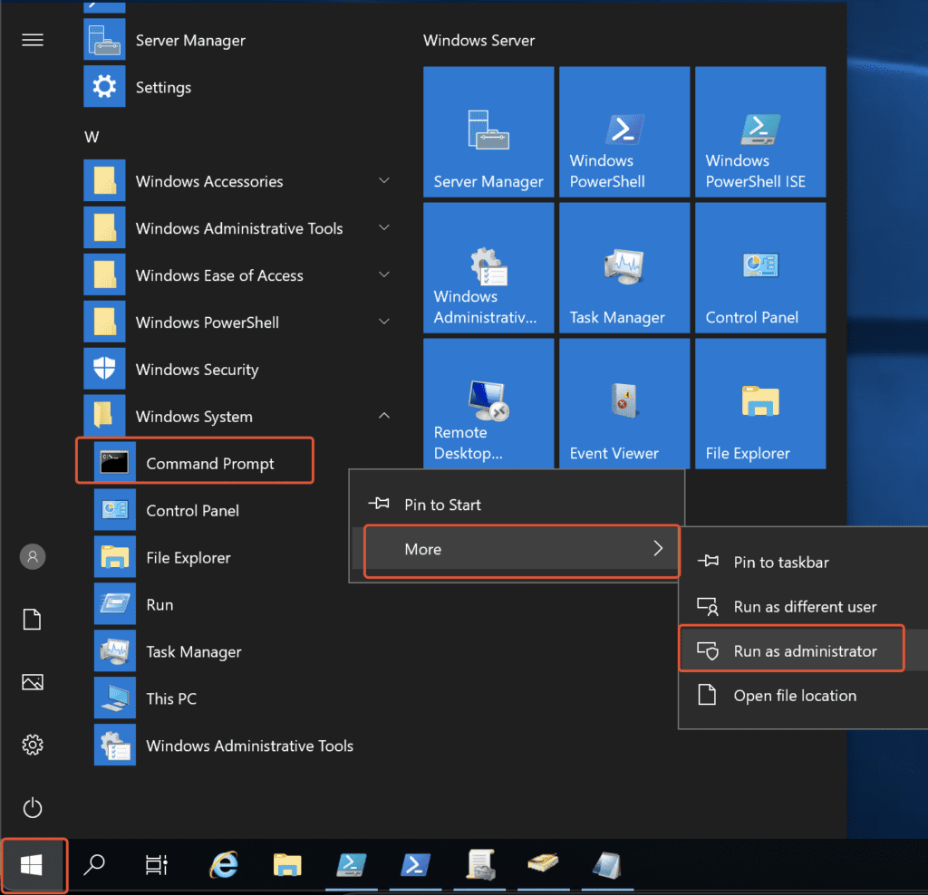Viewport: 928px width, 895px height.
Task: Click the Server Manager tile
Action: pos(488,132)
